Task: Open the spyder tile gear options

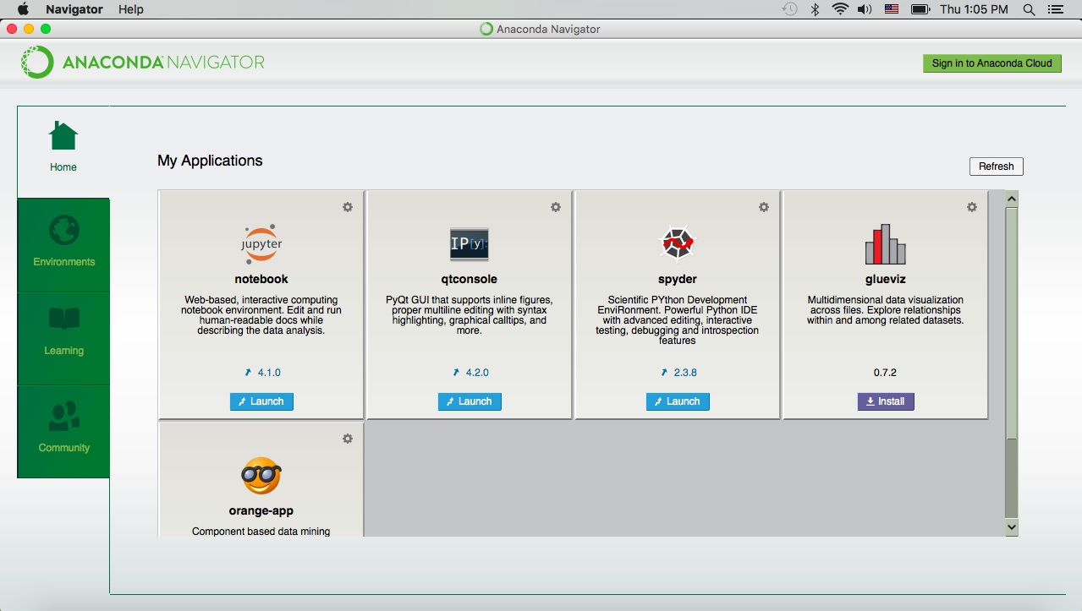Action: 764,207
